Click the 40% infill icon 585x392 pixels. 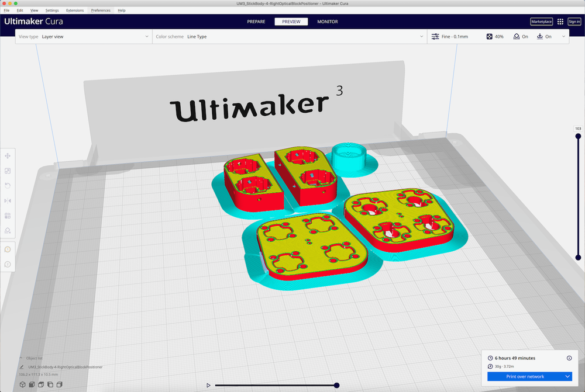489,37
